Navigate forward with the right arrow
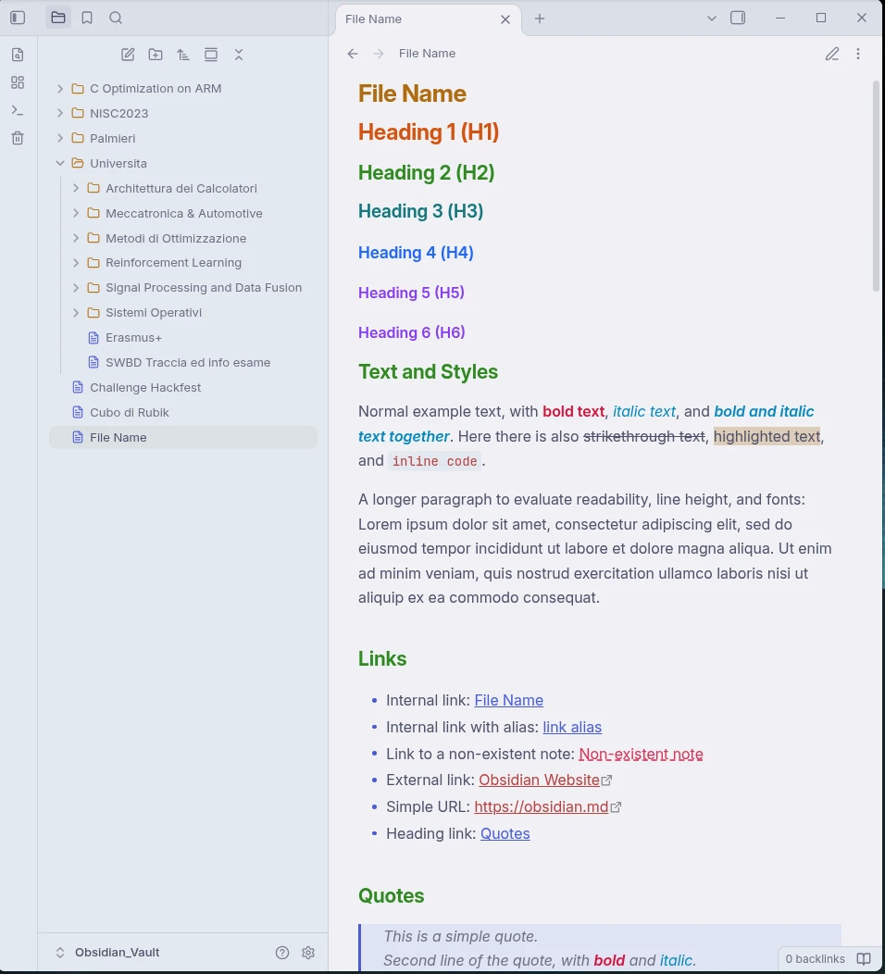This screenshot has width=885, height=974. coord(379,54)
